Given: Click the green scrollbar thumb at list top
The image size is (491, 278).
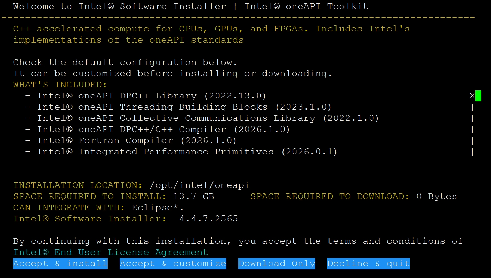Looking at the screenshot, I should [x=478, y=96].
